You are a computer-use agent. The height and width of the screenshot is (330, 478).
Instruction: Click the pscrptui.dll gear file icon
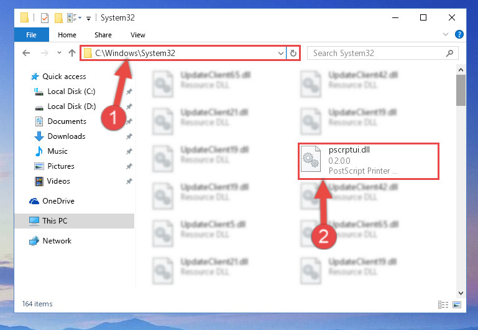(x=311, y=159)
